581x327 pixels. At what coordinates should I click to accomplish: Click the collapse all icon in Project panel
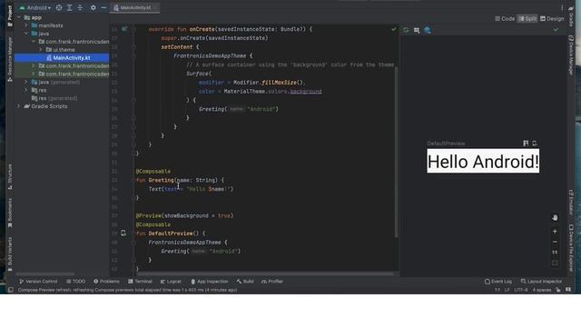pos(80,7)
